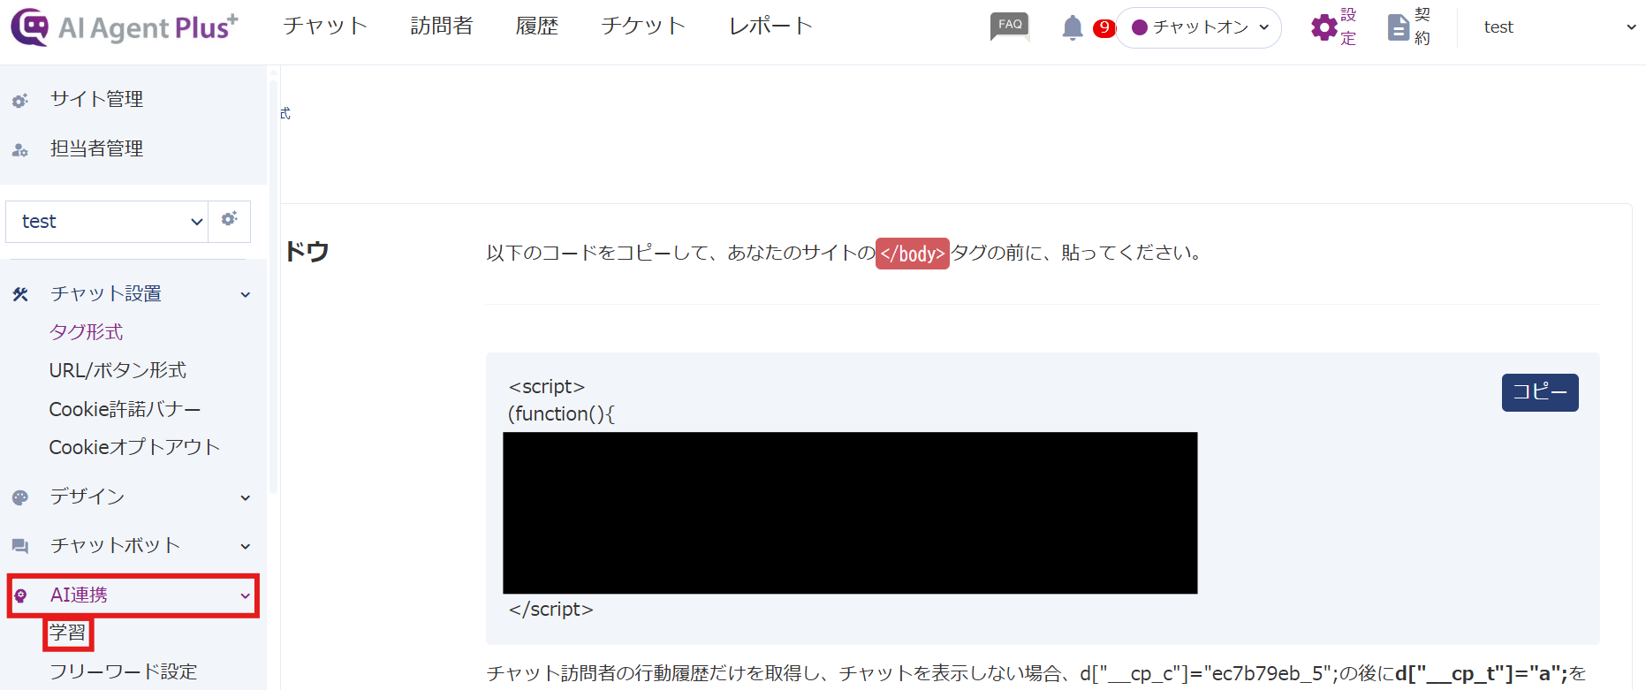Click the design palette icon
1646x690 pixels.
click(x=20, y=497)
